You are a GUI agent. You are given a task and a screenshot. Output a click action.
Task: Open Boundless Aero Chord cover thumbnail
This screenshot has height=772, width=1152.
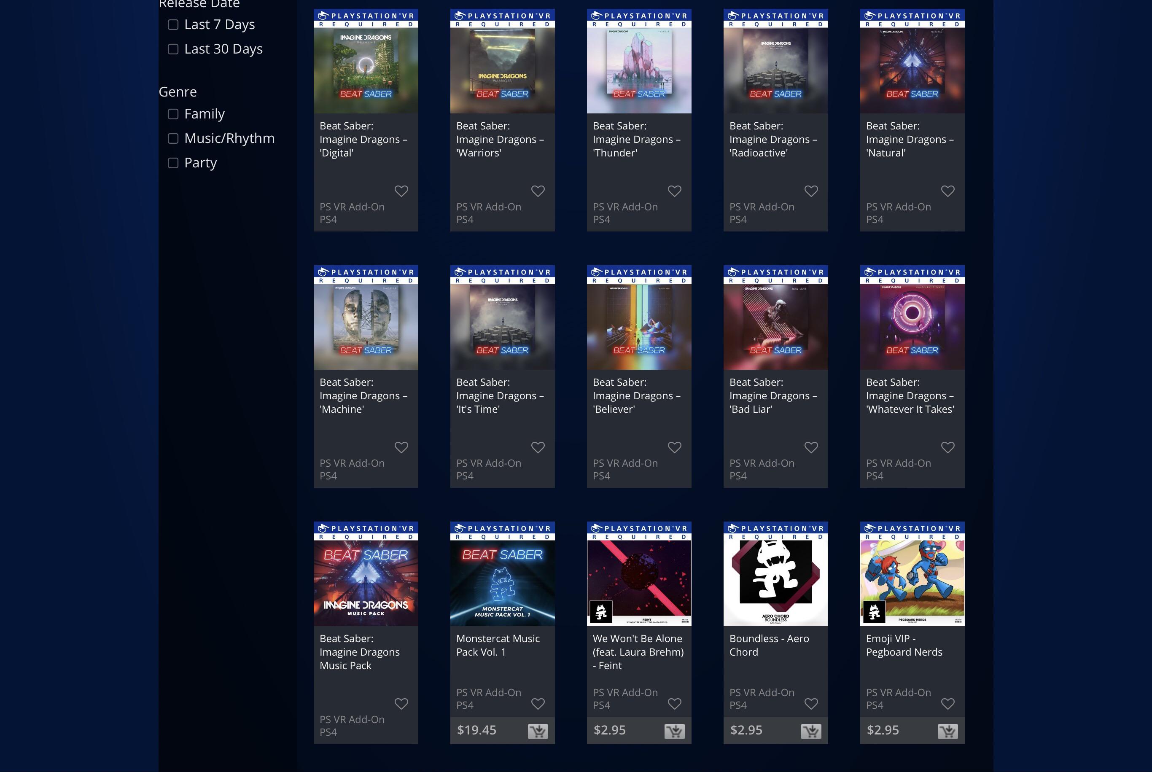coord(775,574)
